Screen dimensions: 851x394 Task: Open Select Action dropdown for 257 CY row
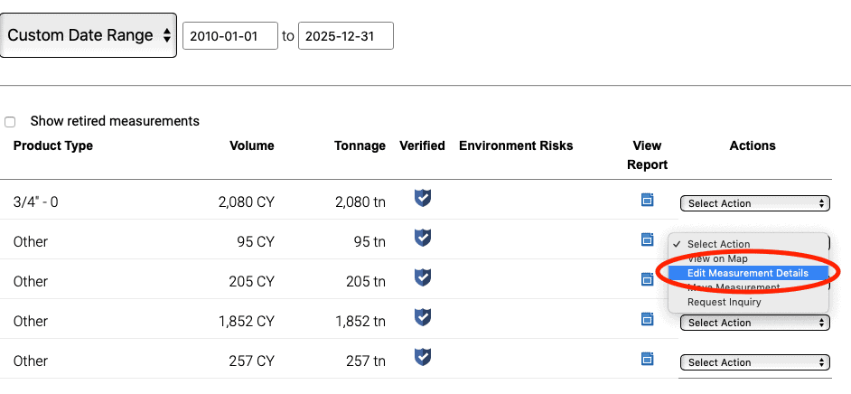[x=754, y=362]
